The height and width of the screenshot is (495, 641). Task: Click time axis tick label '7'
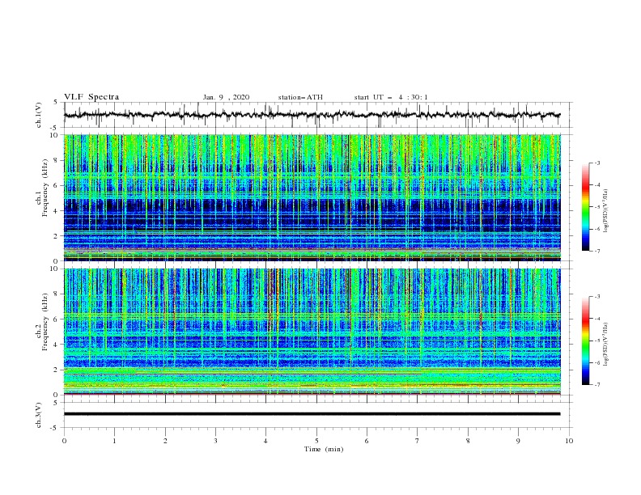point(418,441)
